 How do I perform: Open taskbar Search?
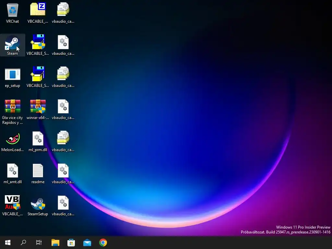[x=23, y=243]
